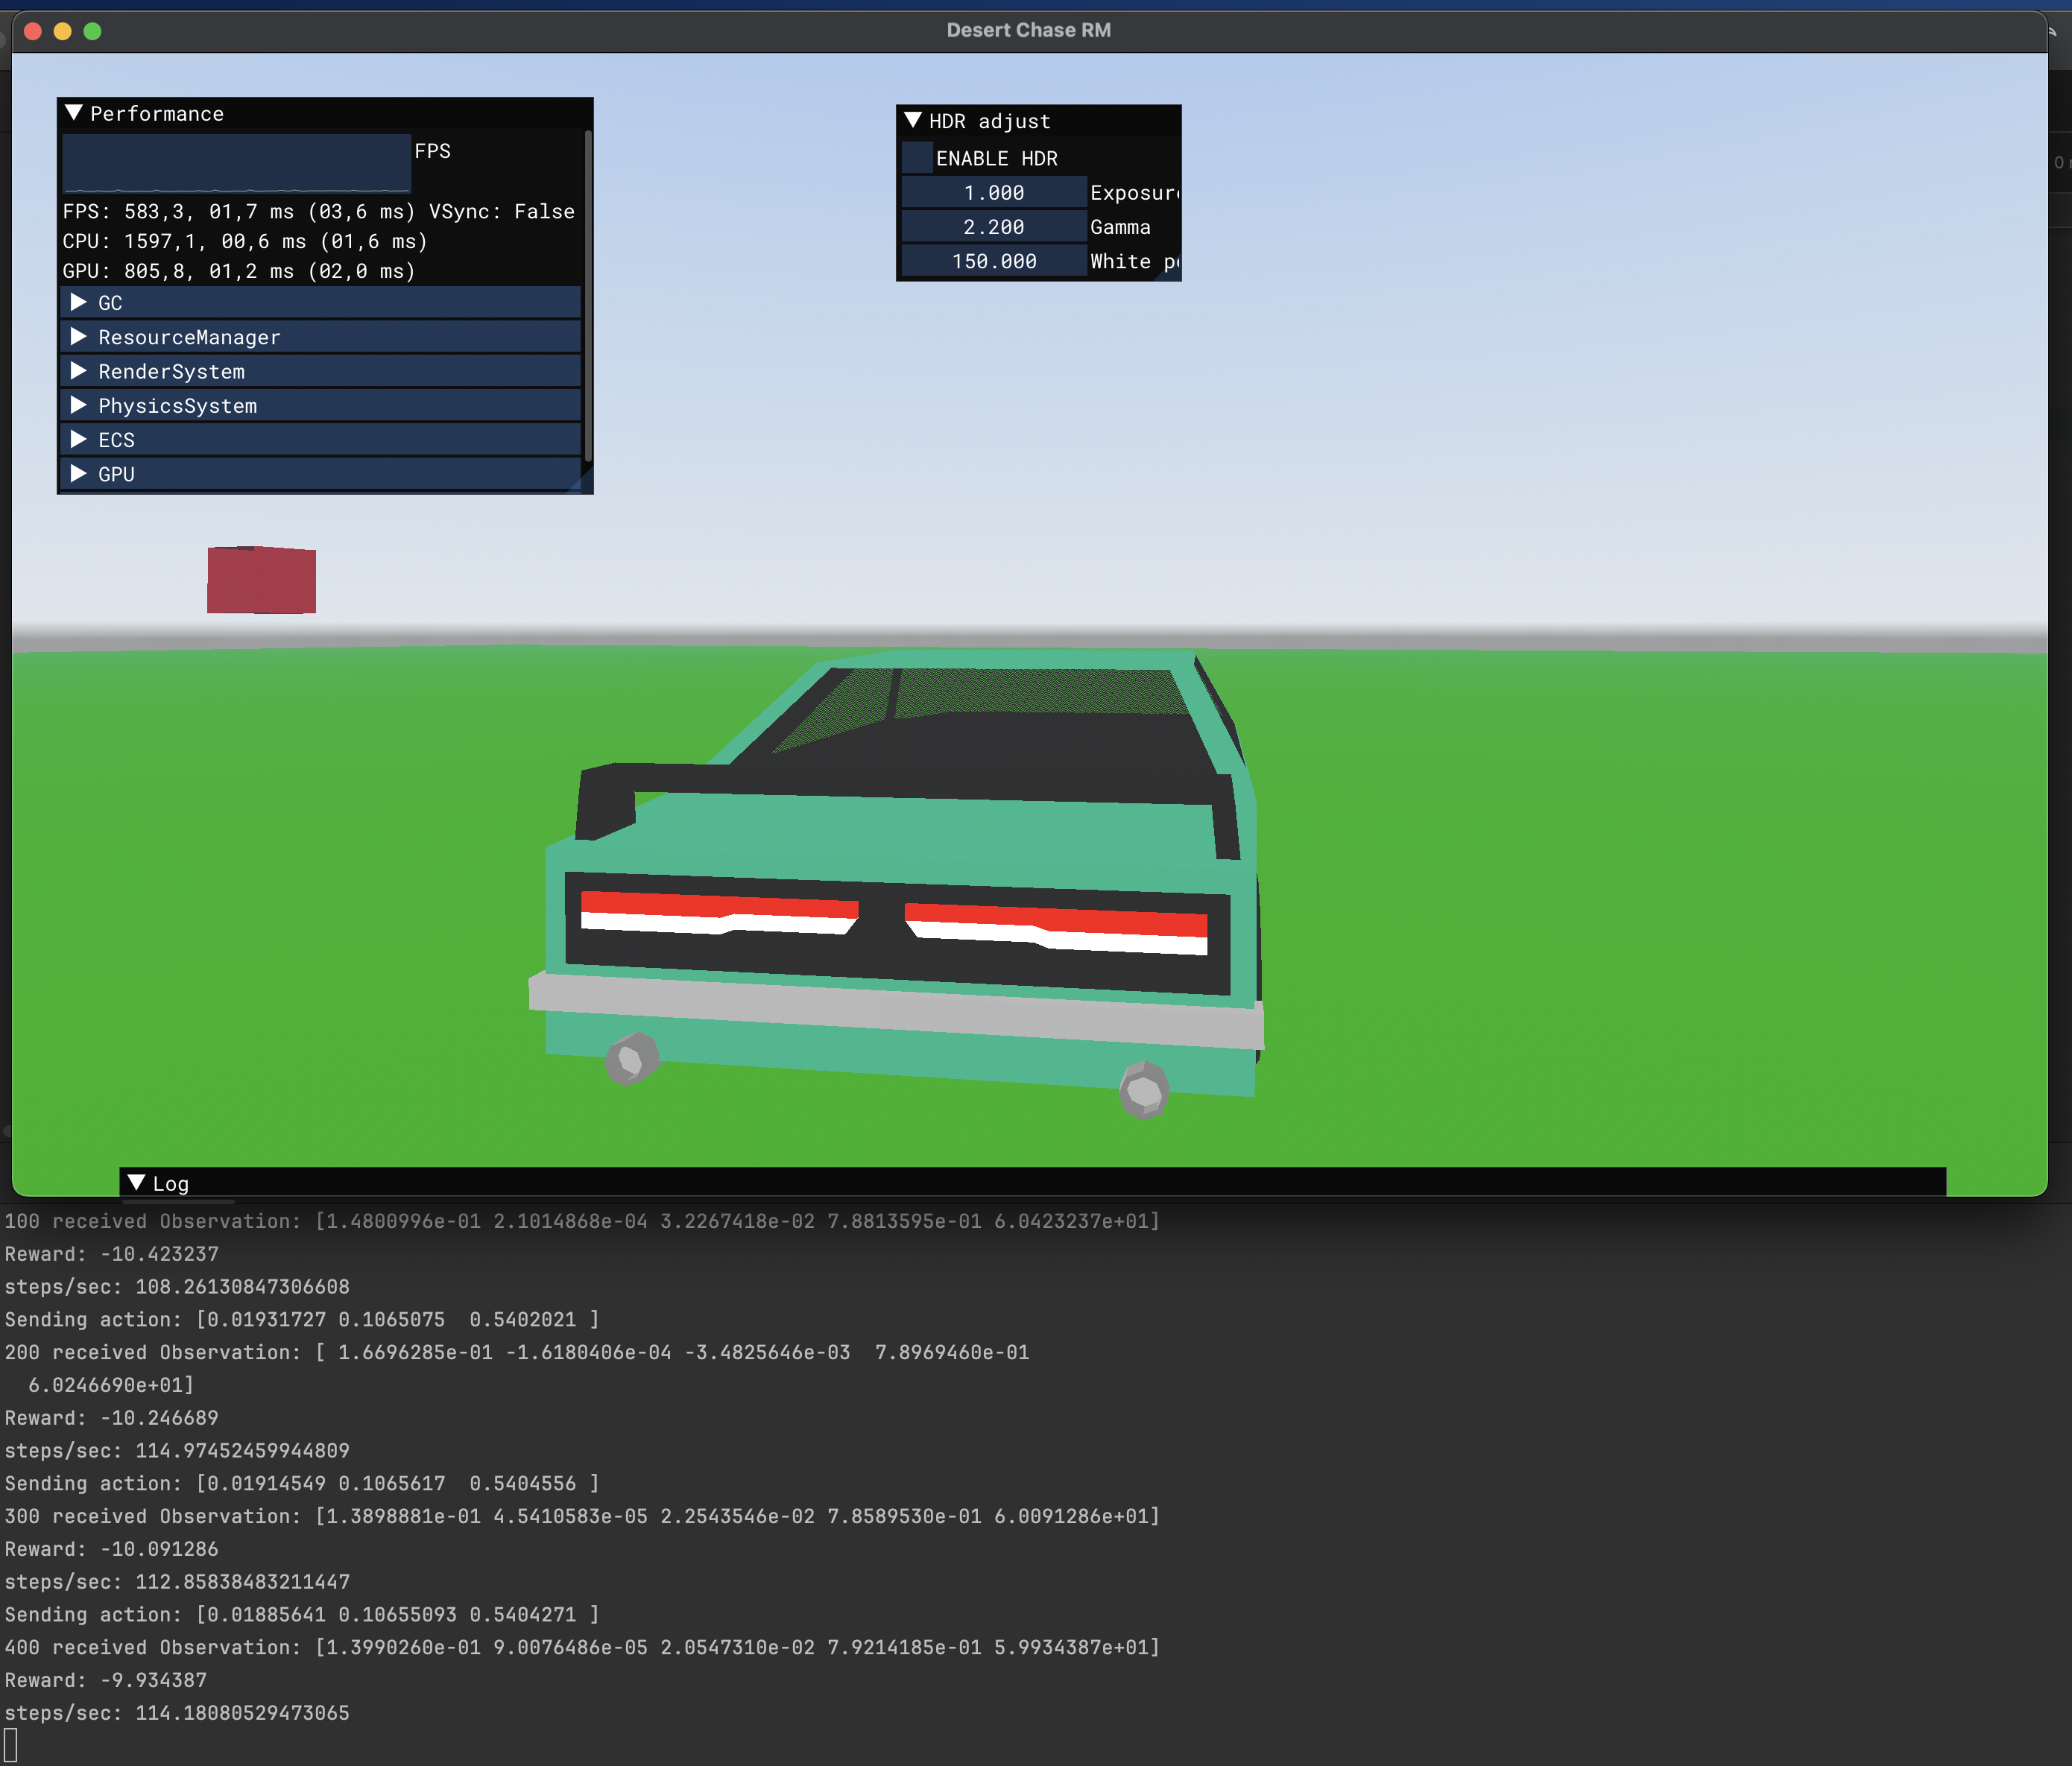Expand the GC tree section
The width and height of the screenshot is (2072, 1766).
click(79, 302)
